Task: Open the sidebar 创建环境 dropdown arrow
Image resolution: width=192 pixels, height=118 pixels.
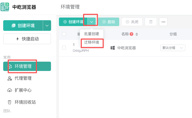Action: point(47,26)
